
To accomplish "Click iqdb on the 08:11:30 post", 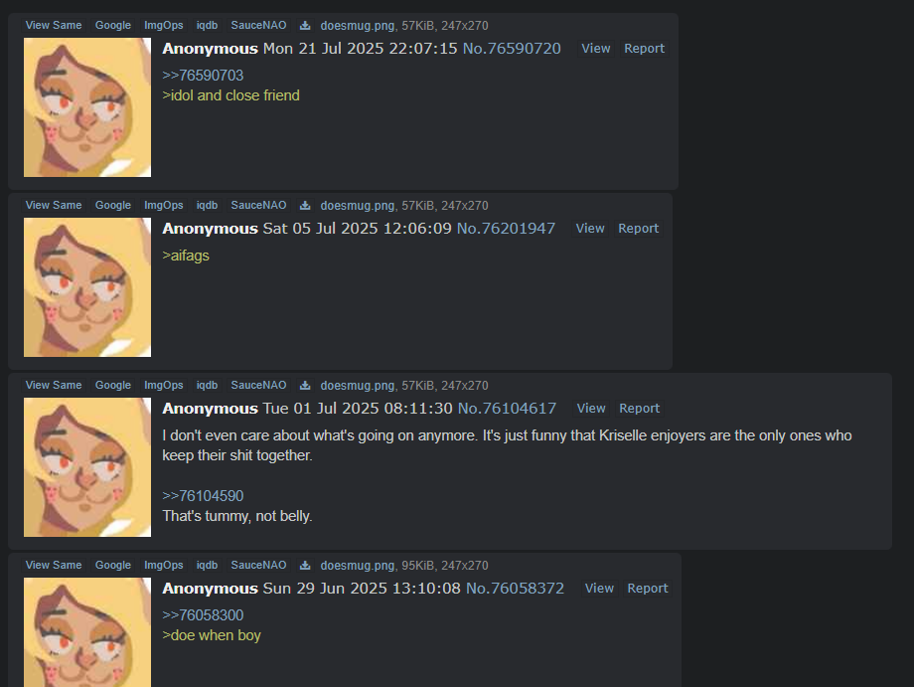I will point(207,385).
